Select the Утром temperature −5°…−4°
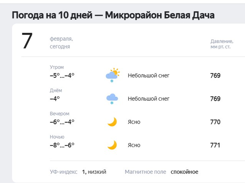Image resolution: width=245 pixels, height=183 pixels. [62, 75]
